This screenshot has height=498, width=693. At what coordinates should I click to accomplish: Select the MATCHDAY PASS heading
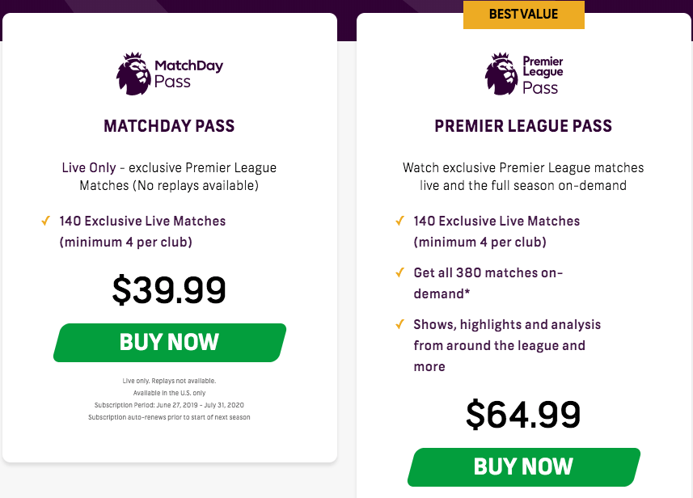tap(169, 126)
